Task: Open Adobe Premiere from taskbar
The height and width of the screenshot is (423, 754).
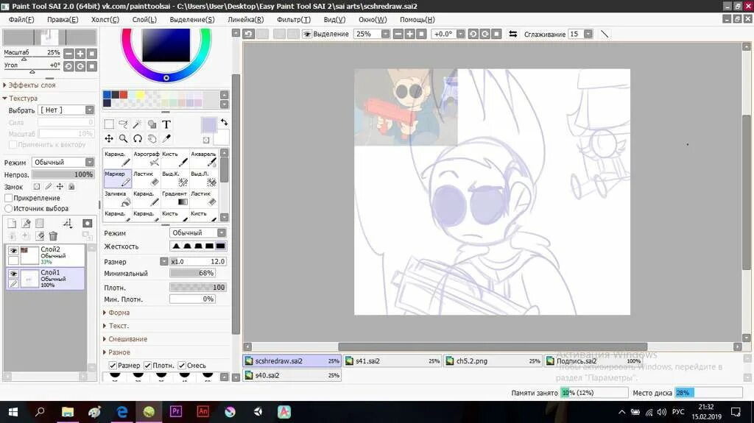Action: [176, 412]
